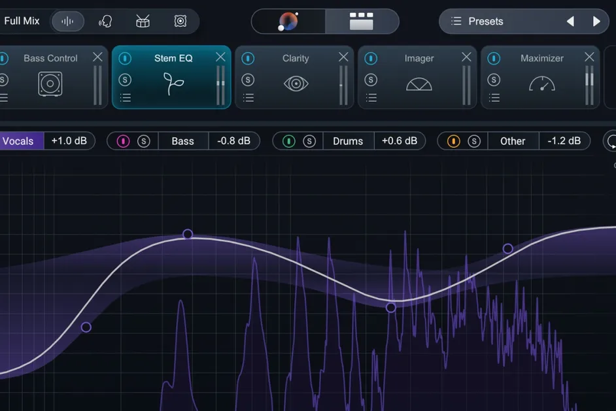Solo the Stem EQ module
Screen dimensions: 616x411
click(x=125, y=80)
